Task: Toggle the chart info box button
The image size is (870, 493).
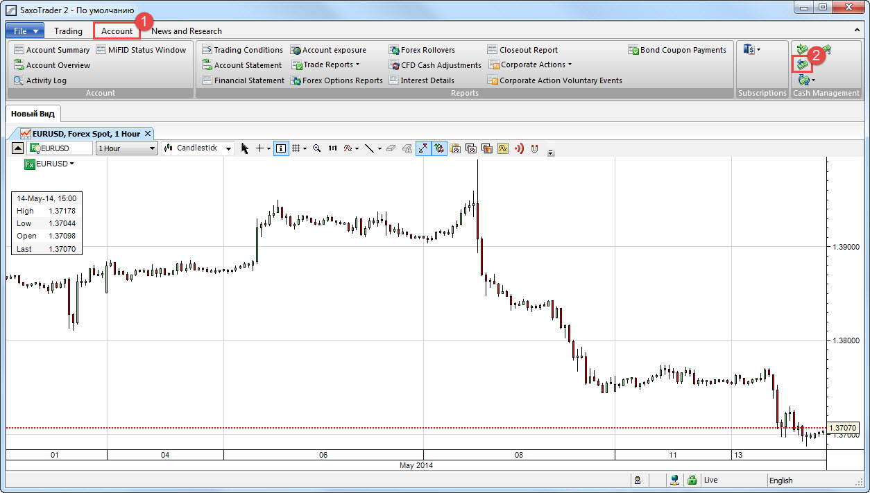Action: point(281,148)
